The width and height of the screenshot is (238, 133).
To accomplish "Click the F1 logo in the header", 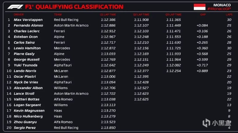I will pyautogui.click(x=16, y=7).
